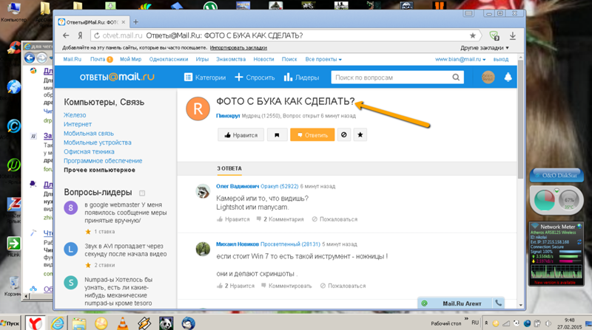Click the выход logout link
The width and height of the screenshot is (592, 330).
pyautogui.click(x=501, y=59)
